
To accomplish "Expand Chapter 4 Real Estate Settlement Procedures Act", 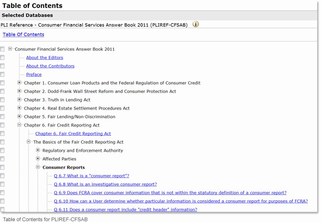I will coord(19,108).
